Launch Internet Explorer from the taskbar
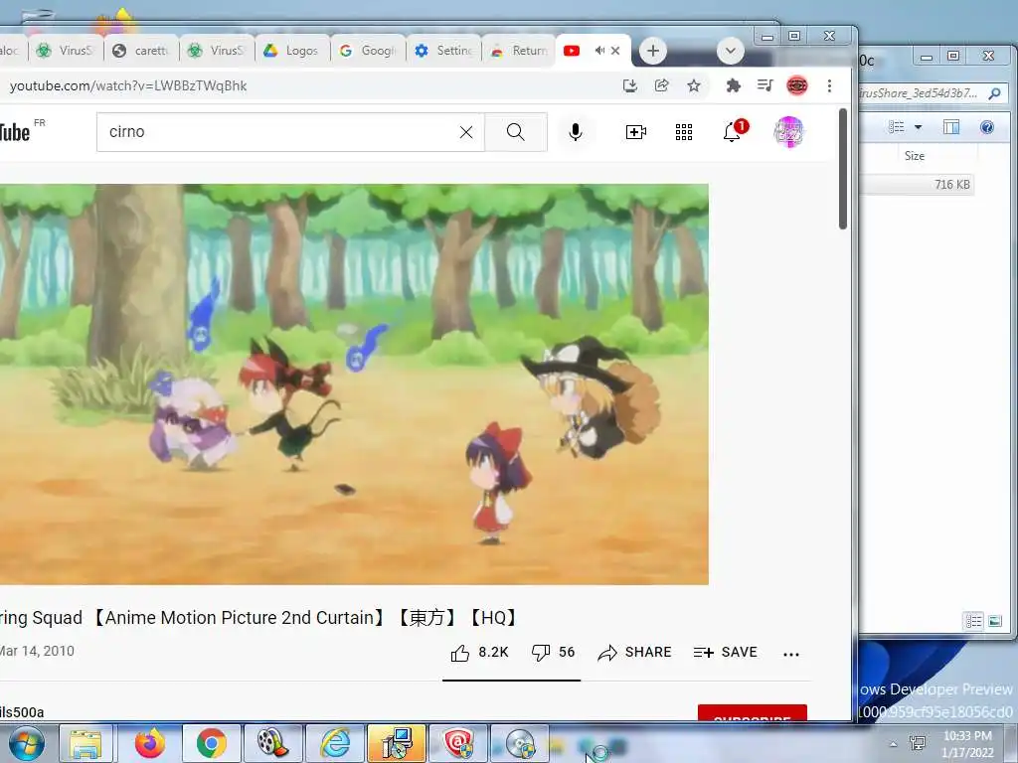The height and width of the screenshot is (763, 1018). coord(335,743)
